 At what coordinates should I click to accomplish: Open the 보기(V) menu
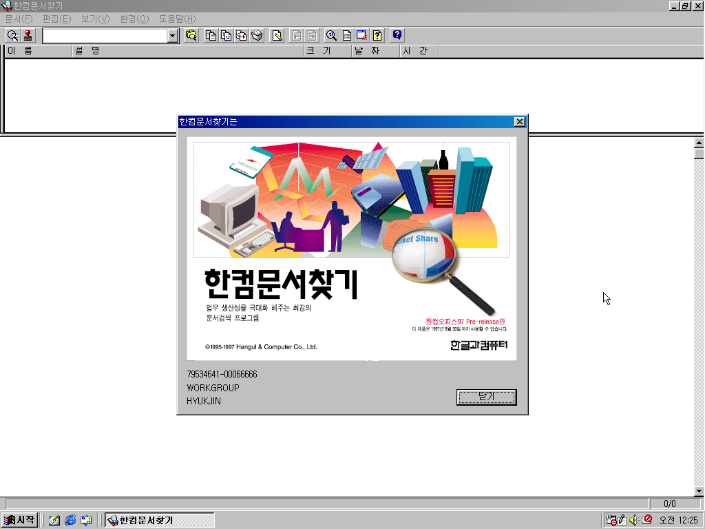[x=95, y=19]
